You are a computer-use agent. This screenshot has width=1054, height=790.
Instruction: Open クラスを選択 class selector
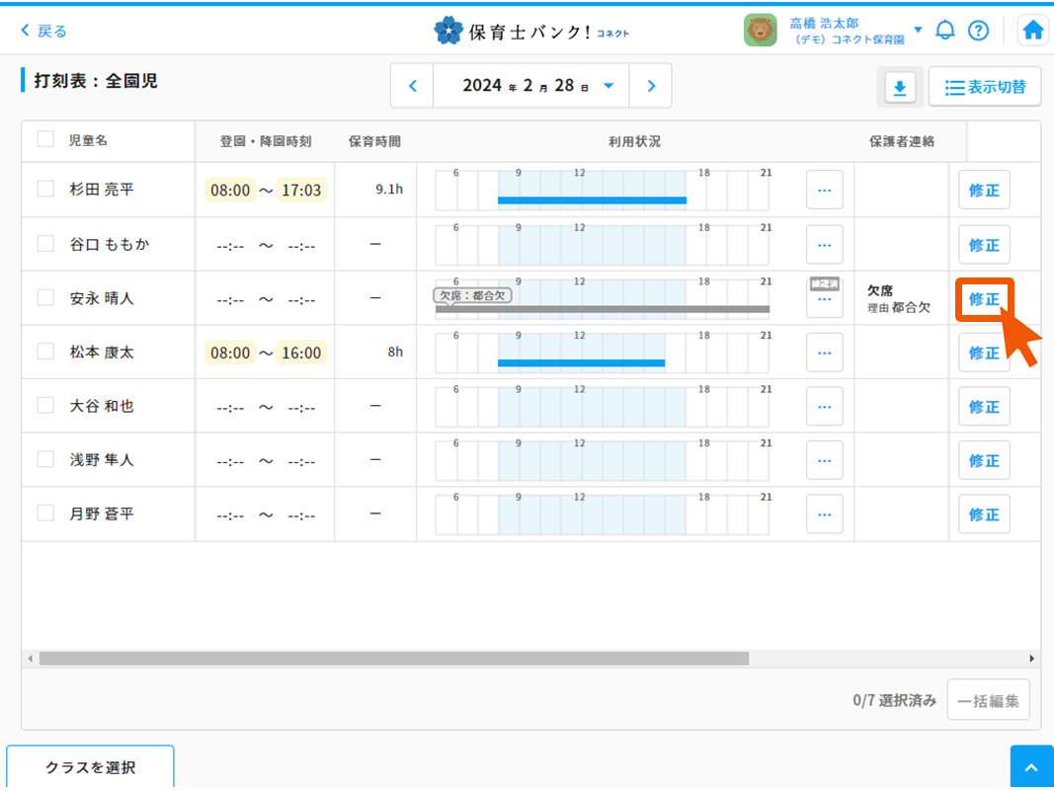[x=90, y=767]
